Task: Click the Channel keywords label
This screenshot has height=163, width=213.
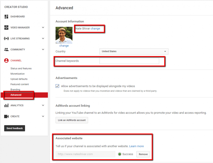Action: [67, 61]
